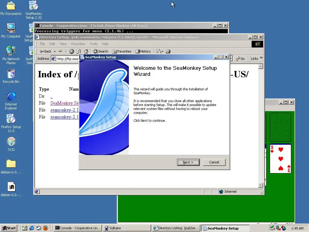Select the Recycle Bin icon

pyautogui.click(x=11, y=76)
